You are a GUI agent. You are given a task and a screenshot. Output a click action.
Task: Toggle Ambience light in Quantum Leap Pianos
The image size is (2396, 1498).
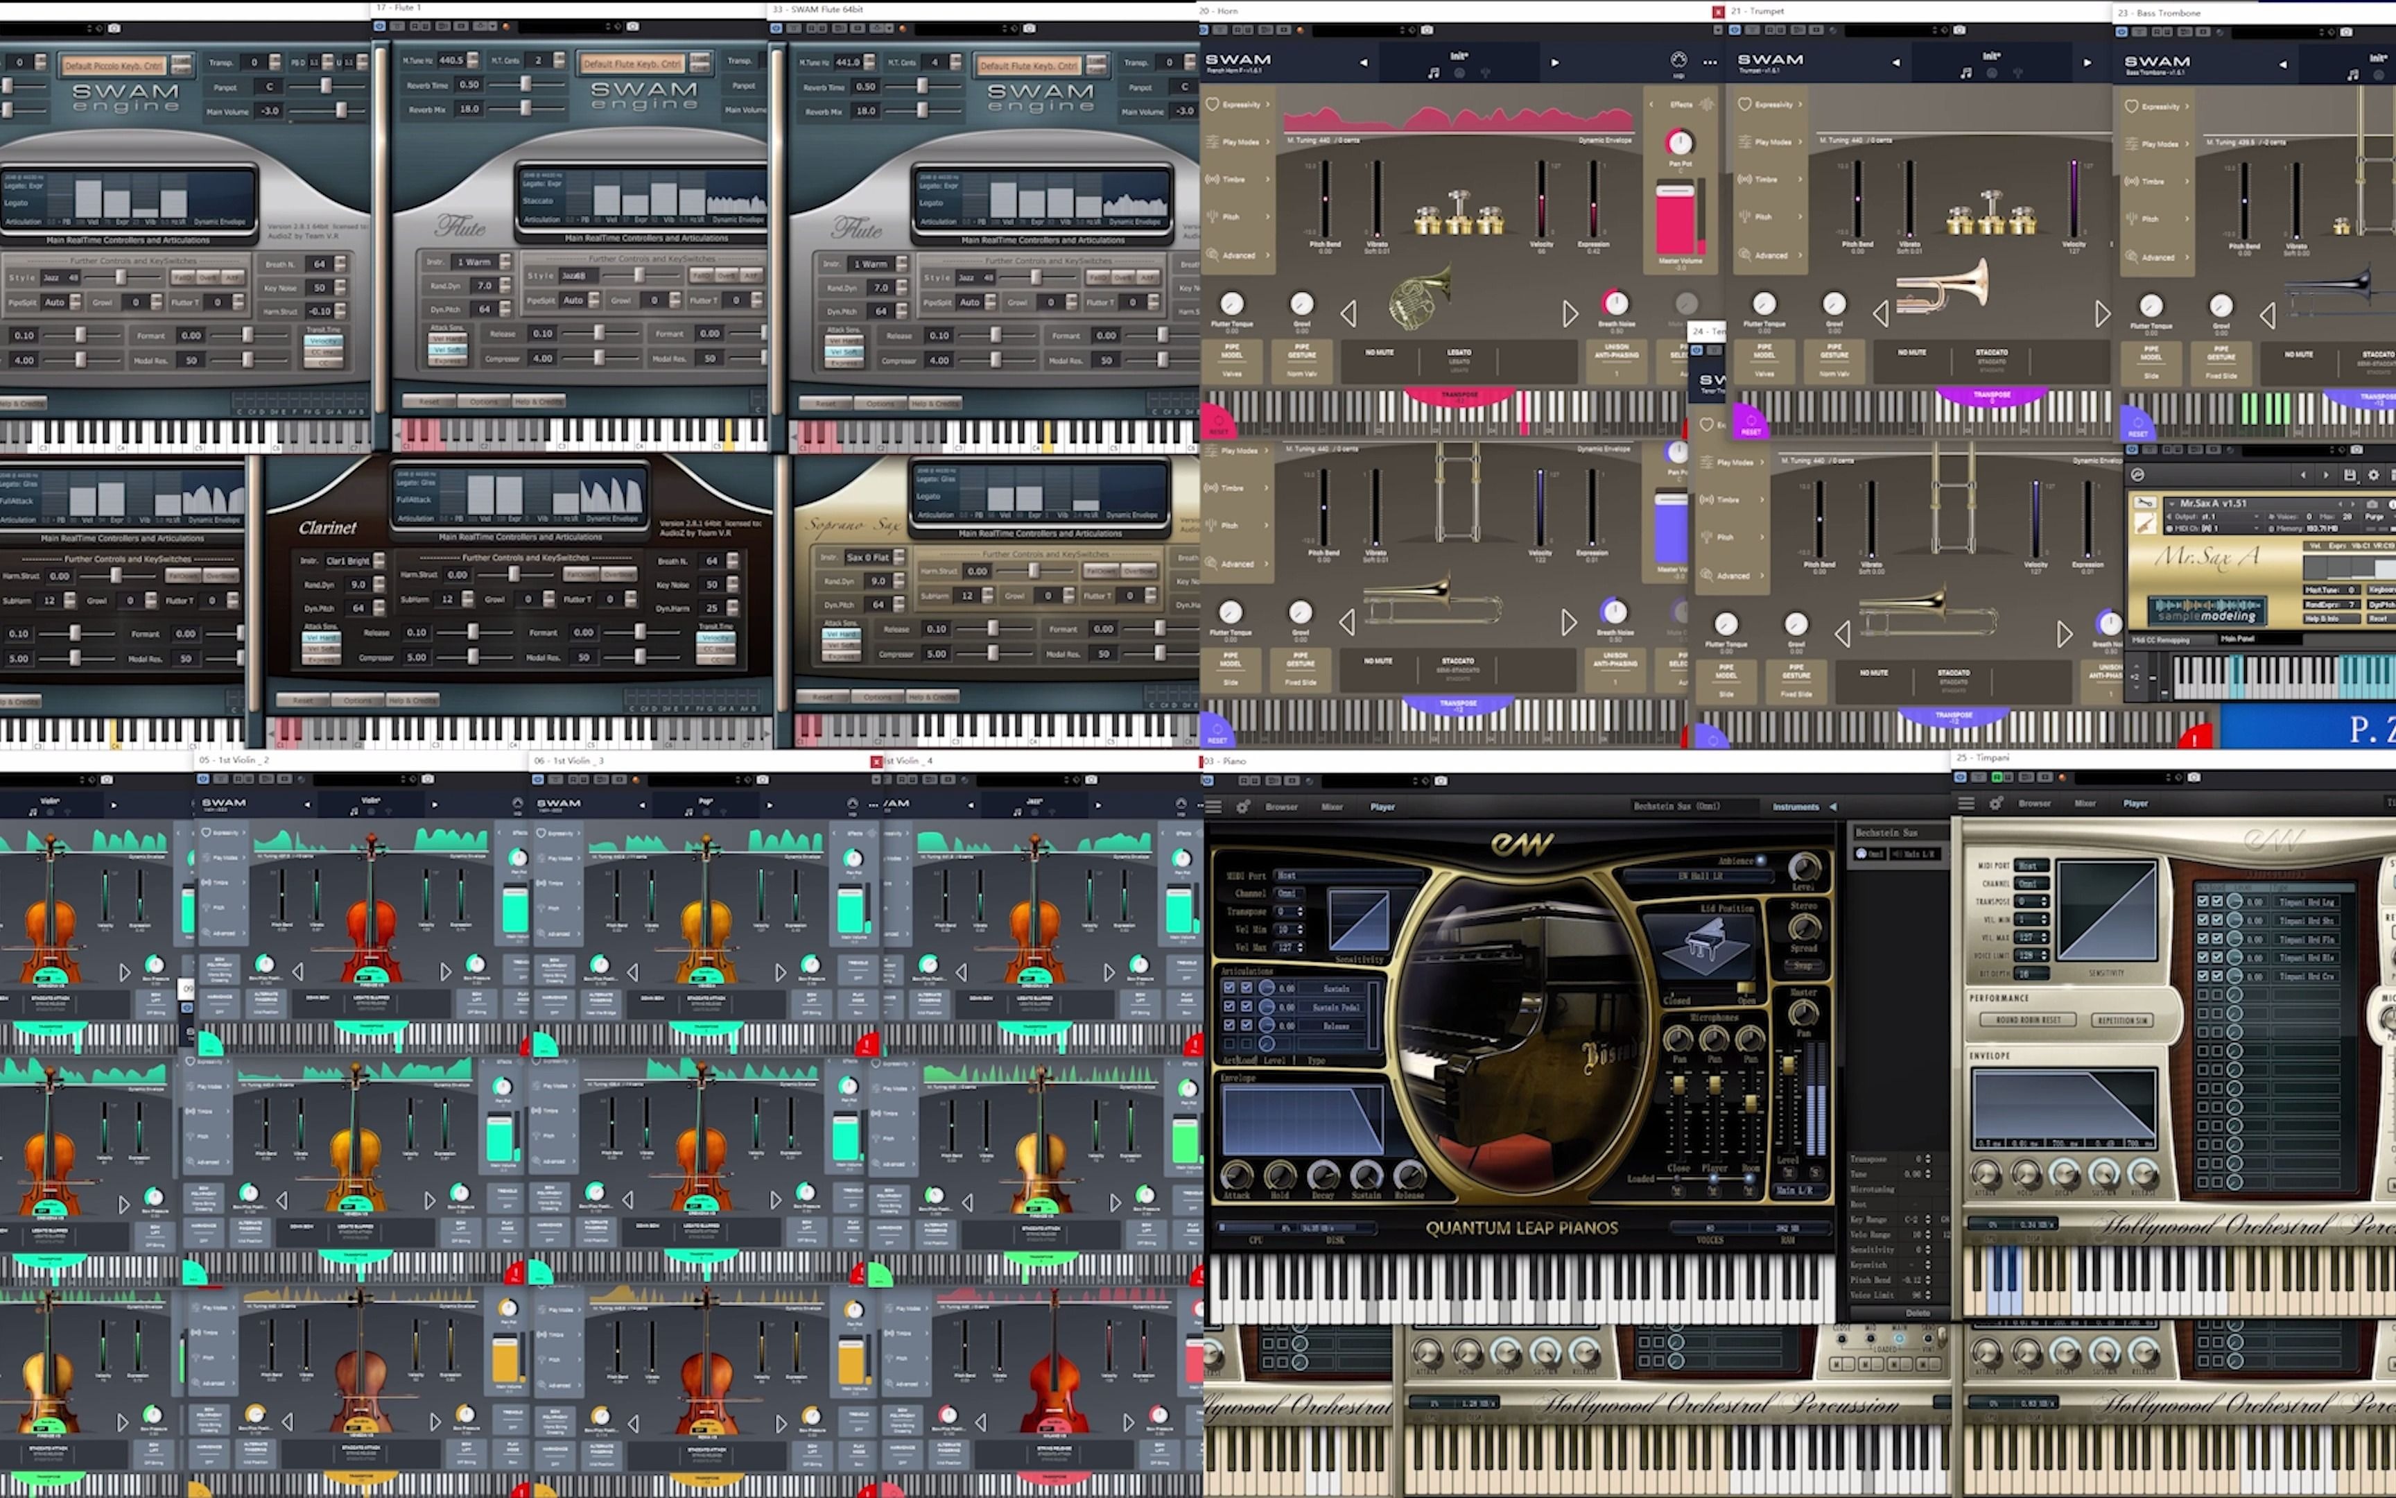click(x=1760, y=860)
